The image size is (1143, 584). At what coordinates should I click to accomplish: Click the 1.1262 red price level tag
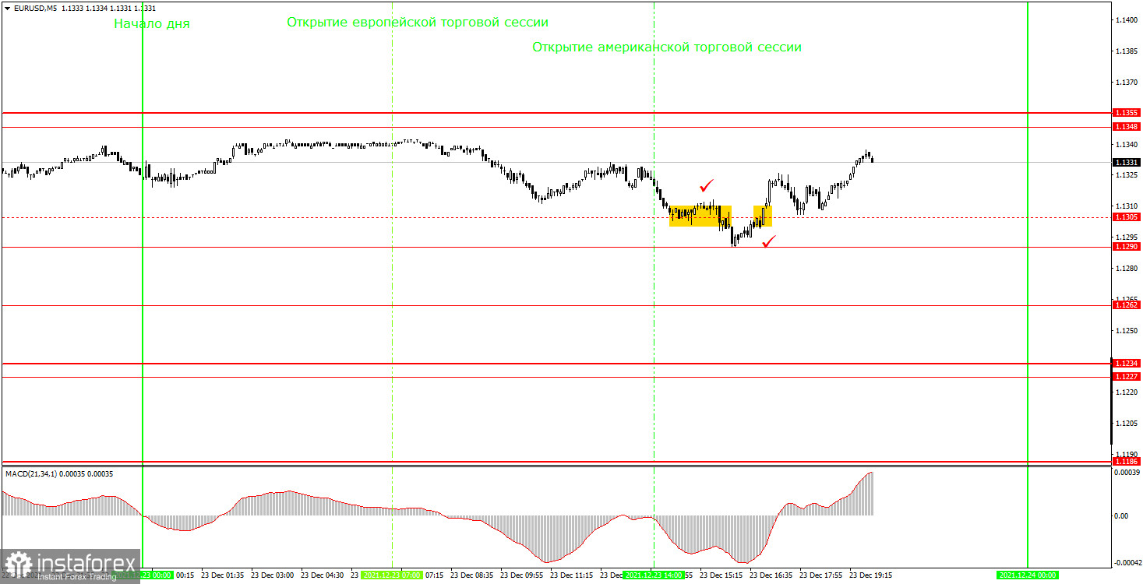(x=1127, y=305)
